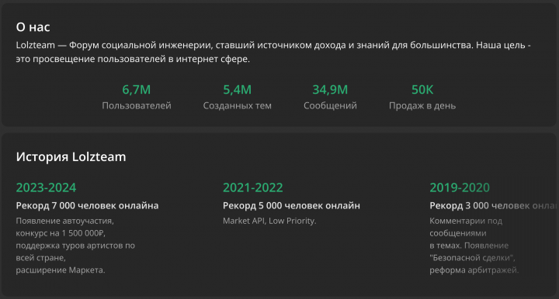Click "Рекорд 3 000 человек" title
Screen dimensions: 559x299
point(494,205)
